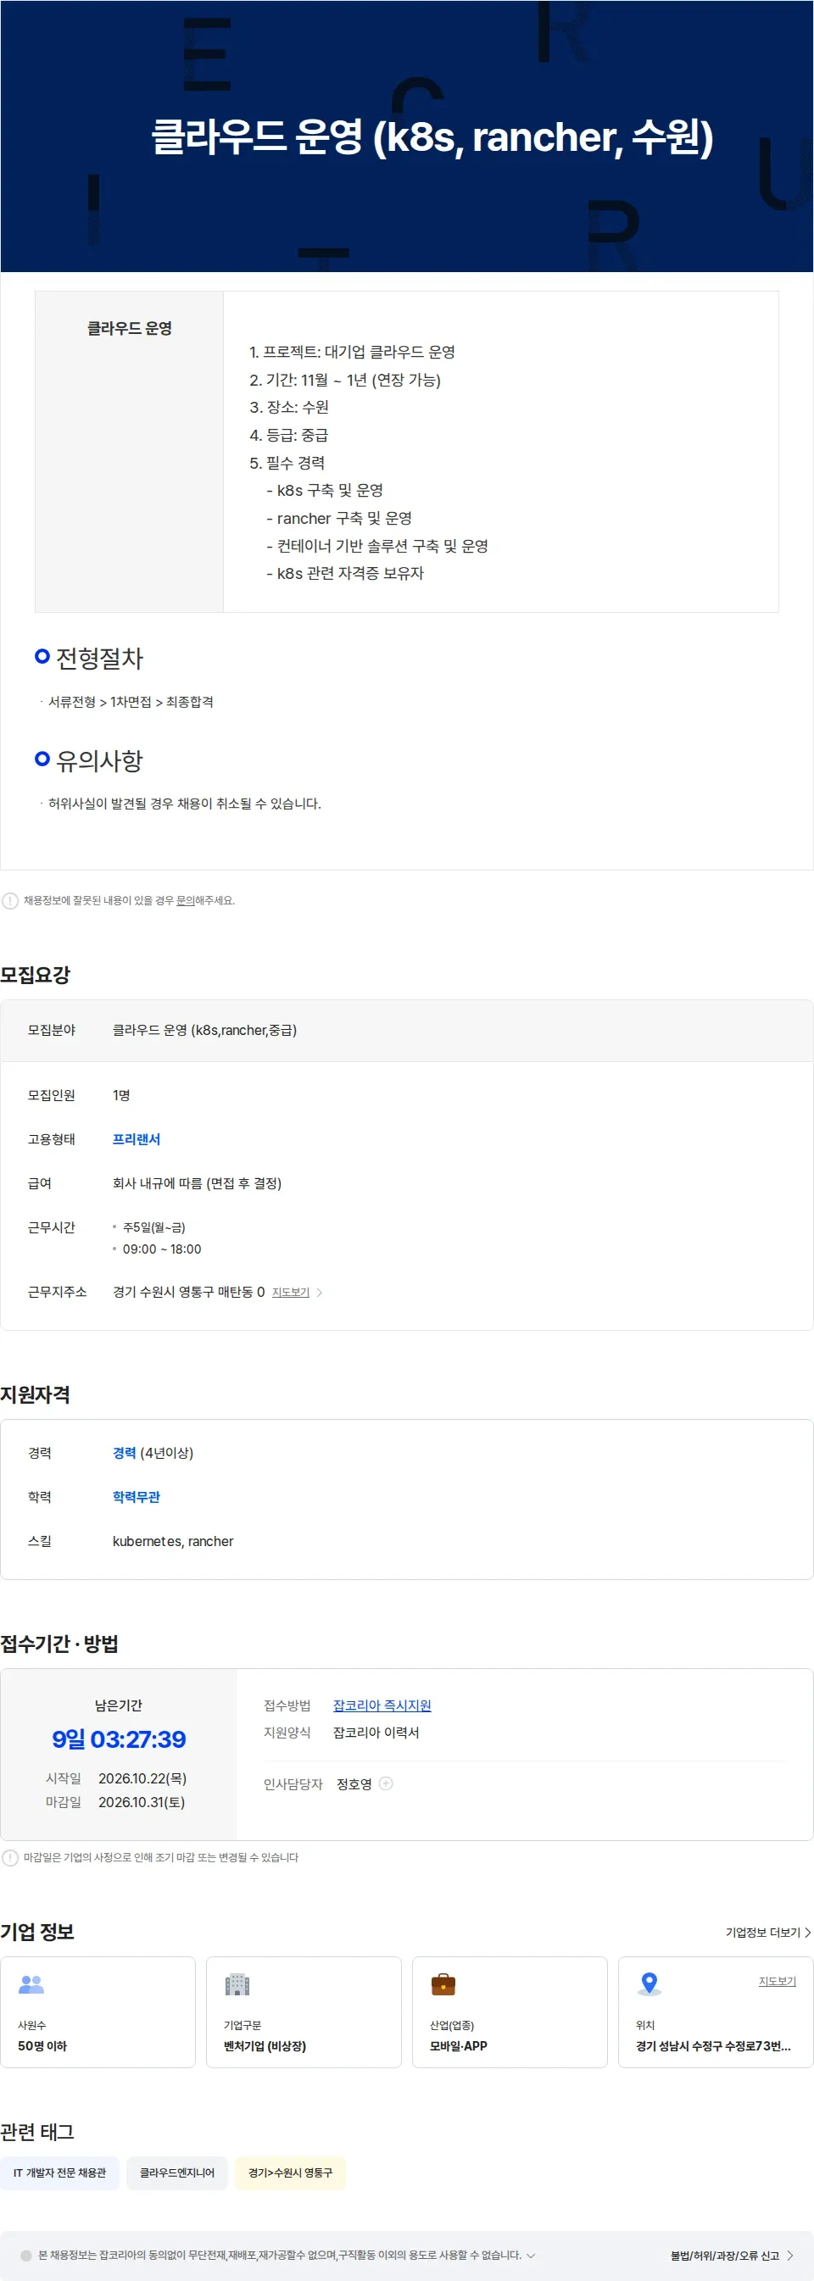Click the 벤처기업 (비상장) text

pos(265,2045)
